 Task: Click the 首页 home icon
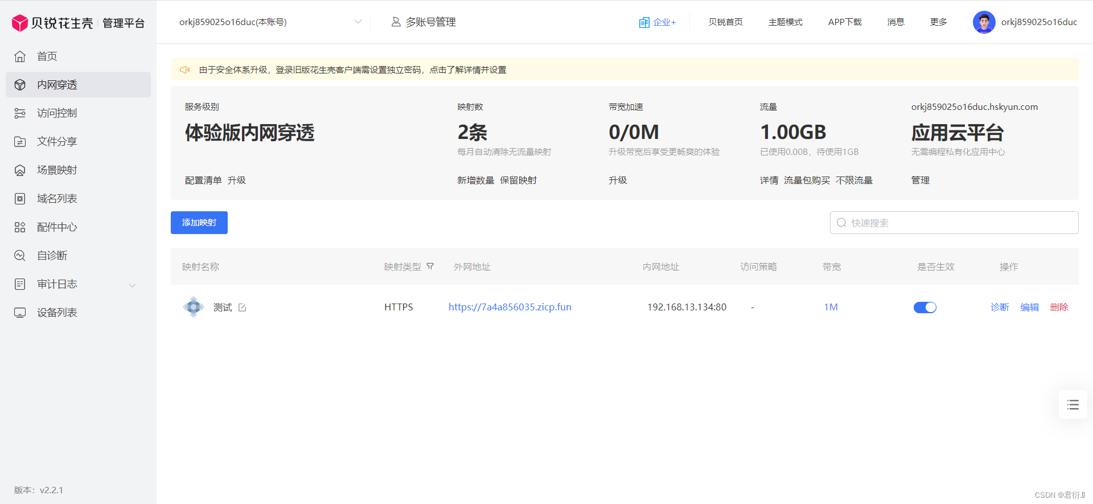point(20,56)
